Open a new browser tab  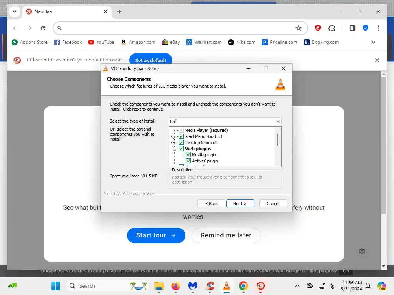[x=119, y=12]
